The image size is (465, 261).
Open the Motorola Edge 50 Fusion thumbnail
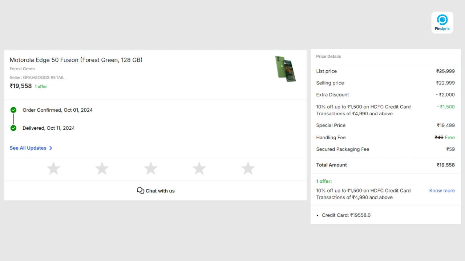pos(285,69)
